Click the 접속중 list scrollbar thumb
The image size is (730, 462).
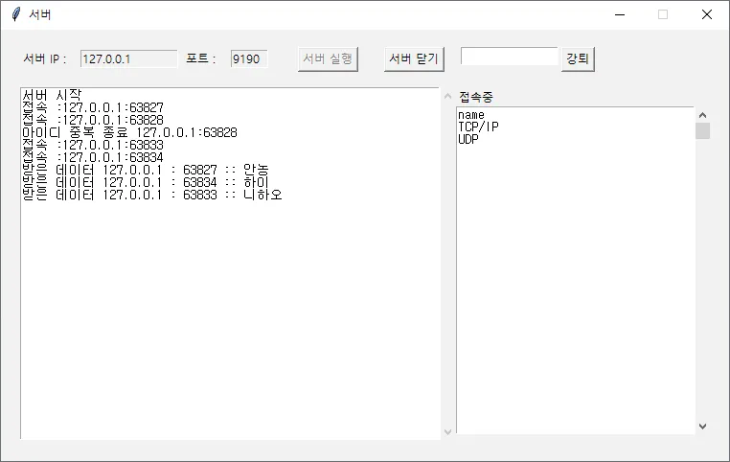point(702,131)
